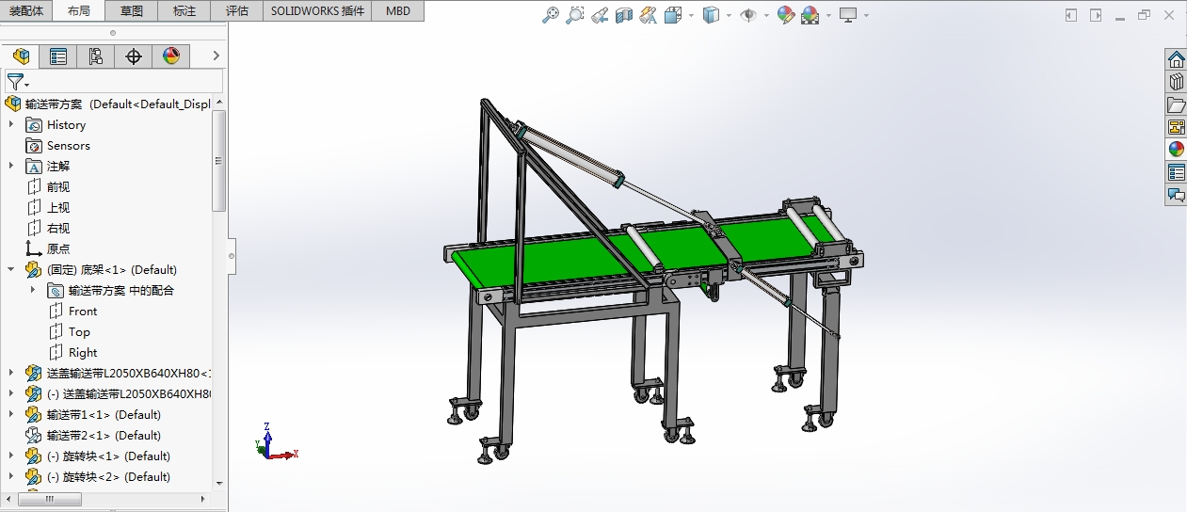Switch to the 布局 tab

tap(79, 11)
